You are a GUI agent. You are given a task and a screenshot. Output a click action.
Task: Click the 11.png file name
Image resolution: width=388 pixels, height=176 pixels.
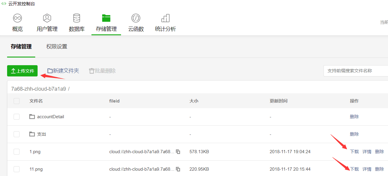click(36, 169)
